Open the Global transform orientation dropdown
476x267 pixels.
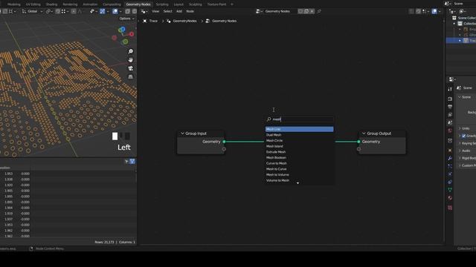[x=32, y=11]
